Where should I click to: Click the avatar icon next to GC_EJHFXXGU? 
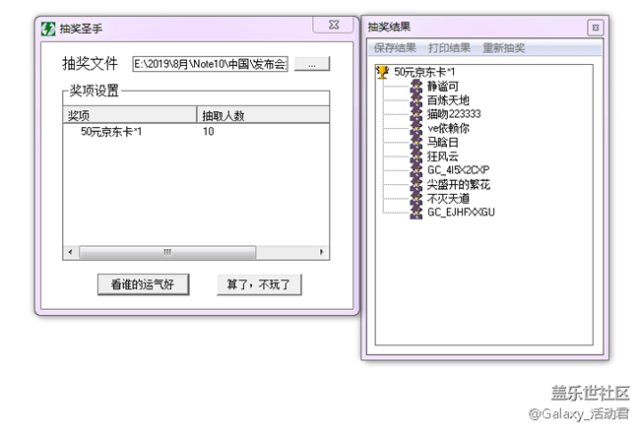tap(416, 212)
